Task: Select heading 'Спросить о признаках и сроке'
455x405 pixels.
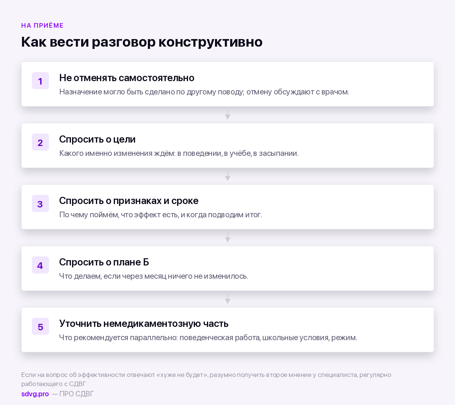Action: tap(129, 201)
